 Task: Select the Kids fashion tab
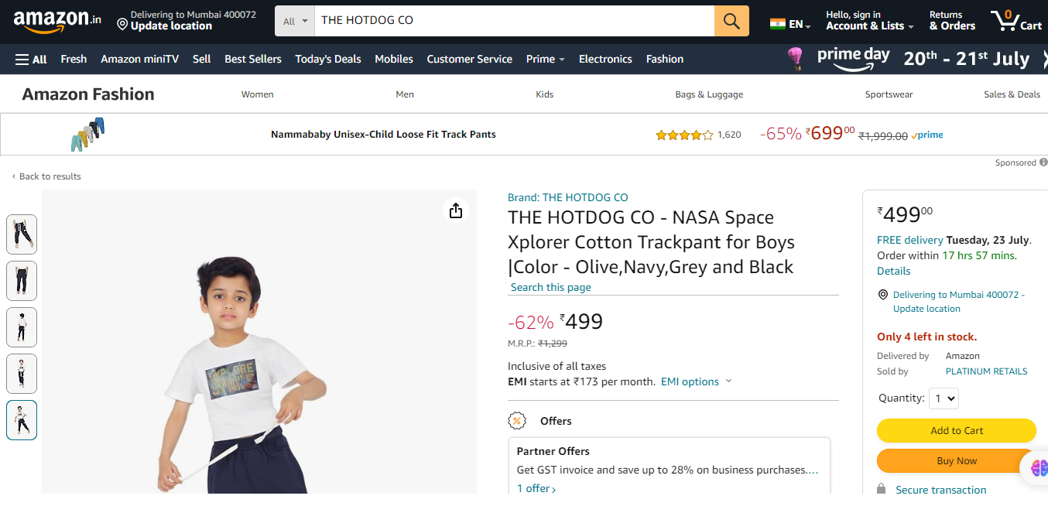coord(544,94)
